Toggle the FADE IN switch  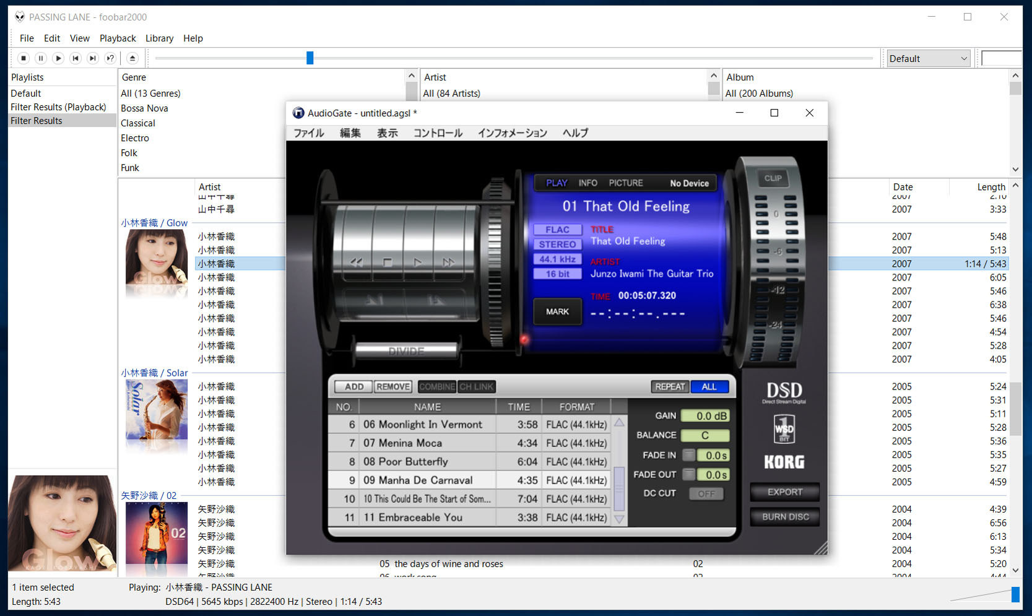point(688,455)
